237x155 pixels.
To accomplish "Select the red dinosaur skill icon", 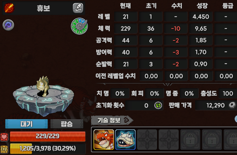I will pos(104,140).
